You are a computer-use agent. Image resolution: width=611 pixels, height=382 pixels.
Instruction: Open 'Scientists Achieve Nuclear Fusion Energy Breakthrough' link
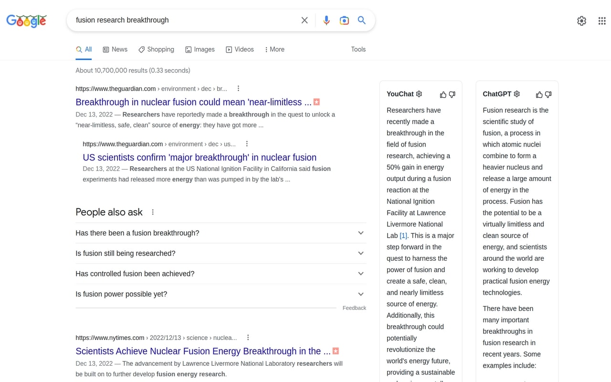click(x=203, y=351)
